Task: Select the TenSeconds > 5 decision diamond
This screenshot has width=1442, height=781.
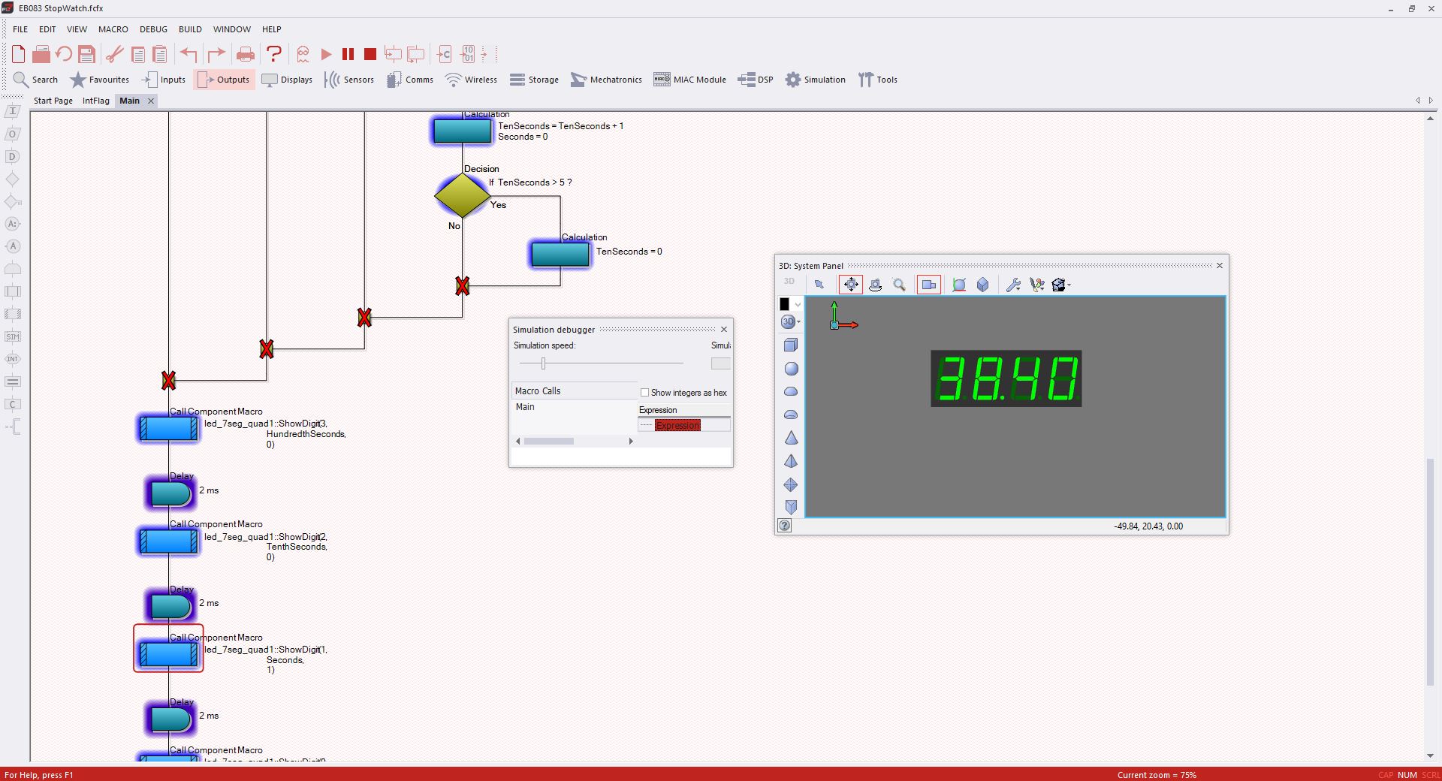Action: pyautogui.click(x=462, y=196)
